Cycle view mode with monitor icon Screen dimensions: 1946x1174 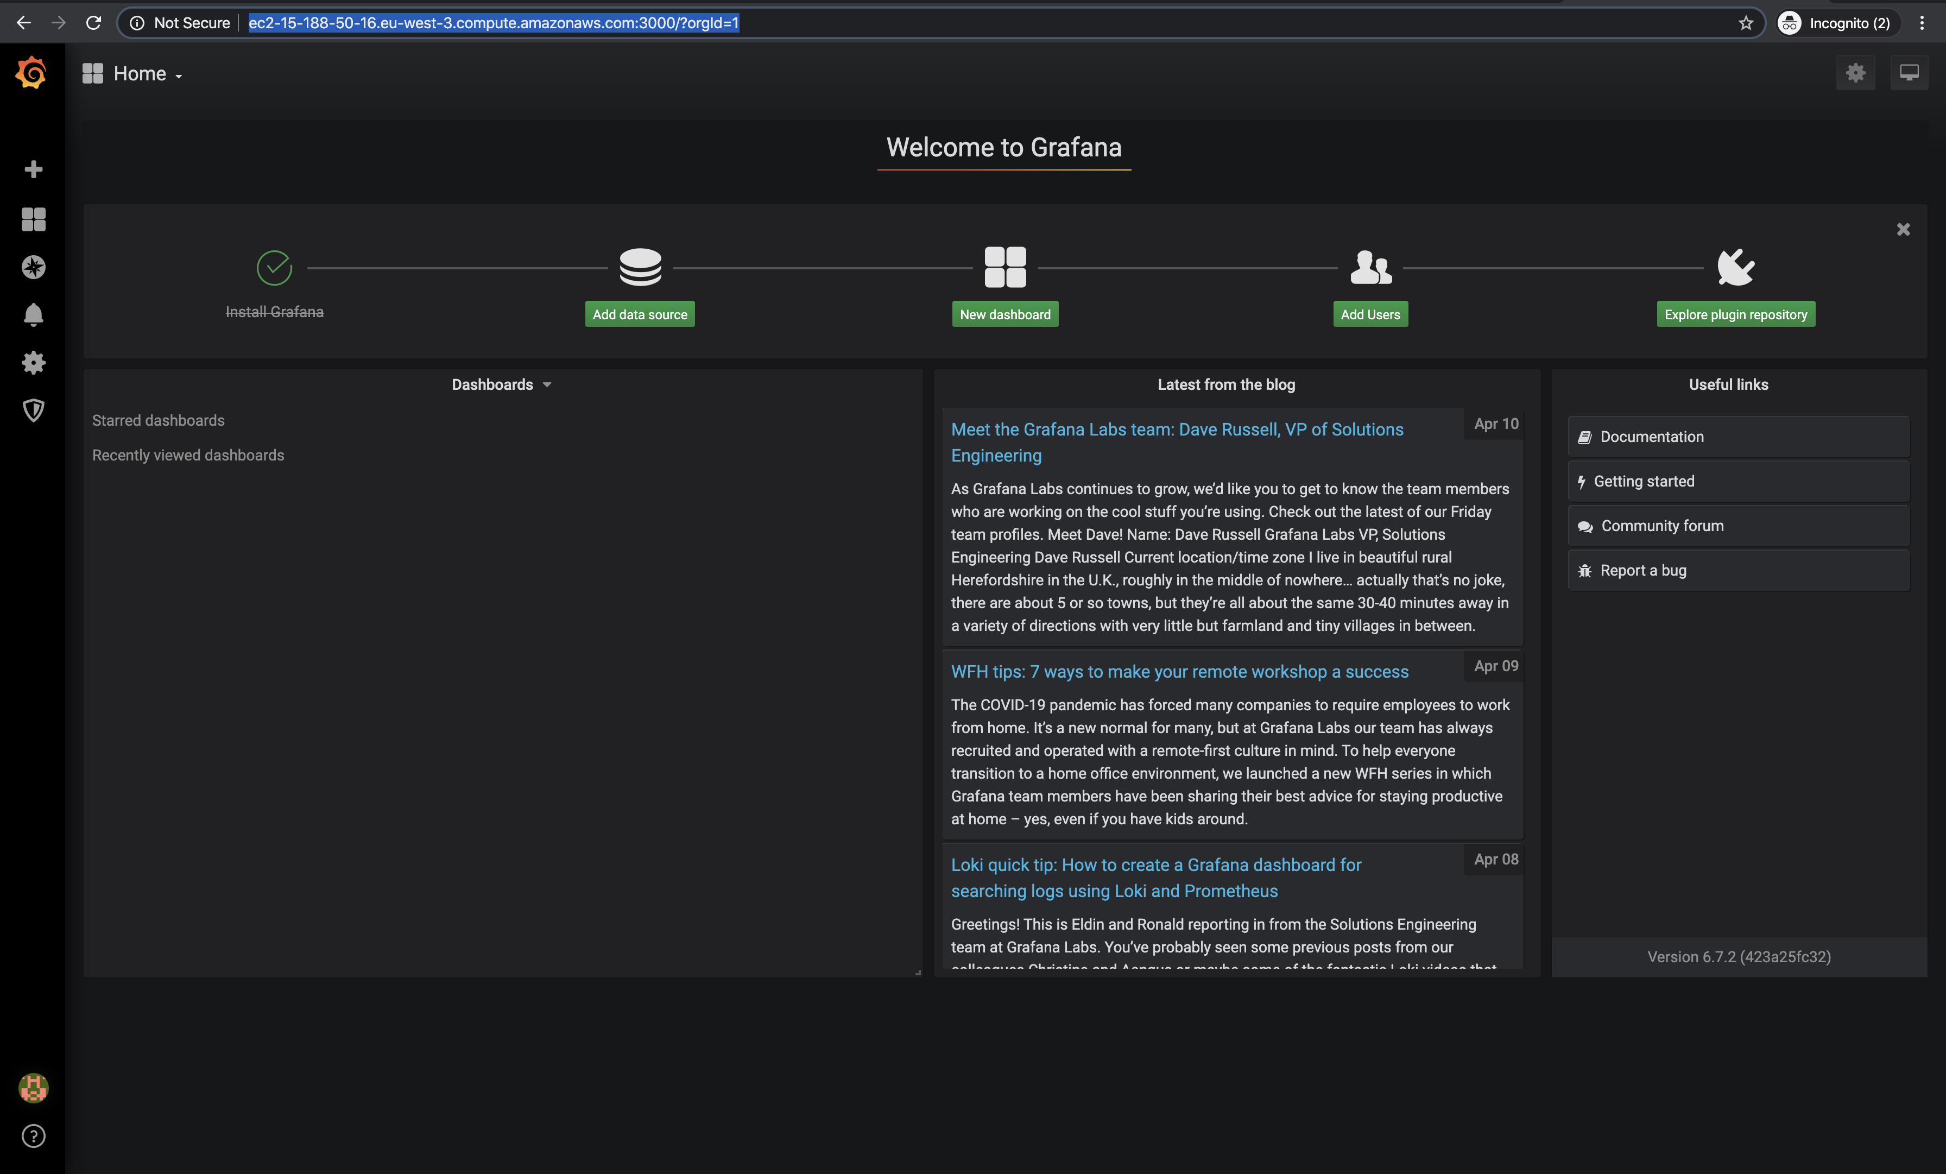(x=1909, y=73)
